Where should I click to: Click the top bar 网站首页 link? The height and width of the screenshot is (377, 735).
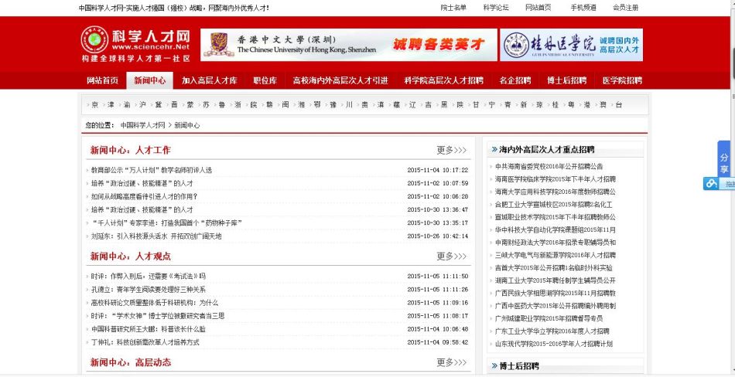click(x=538, y=8)
